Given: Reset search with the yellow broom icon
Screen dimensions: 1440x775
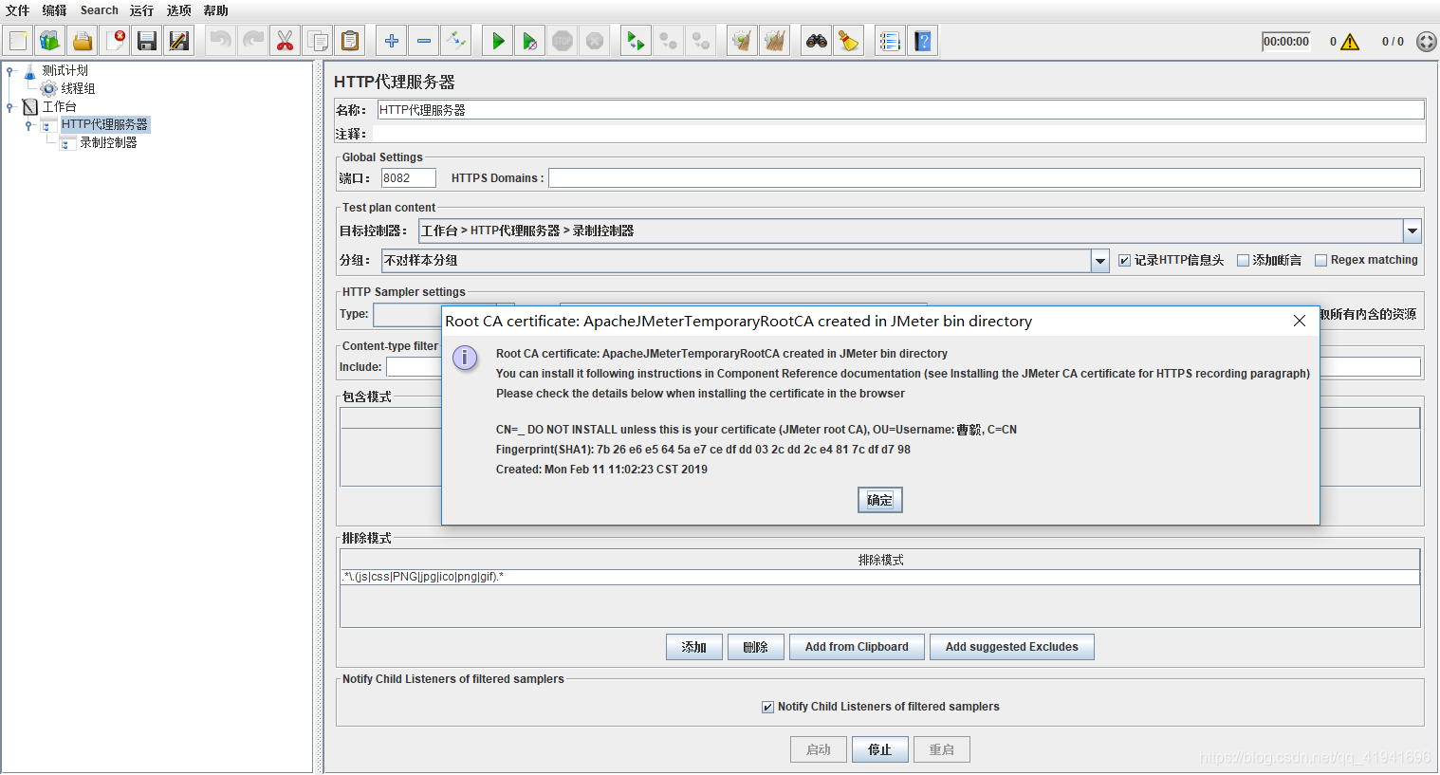Looking at the screenshot, I should pyautogui.click(x=849, y=41).
